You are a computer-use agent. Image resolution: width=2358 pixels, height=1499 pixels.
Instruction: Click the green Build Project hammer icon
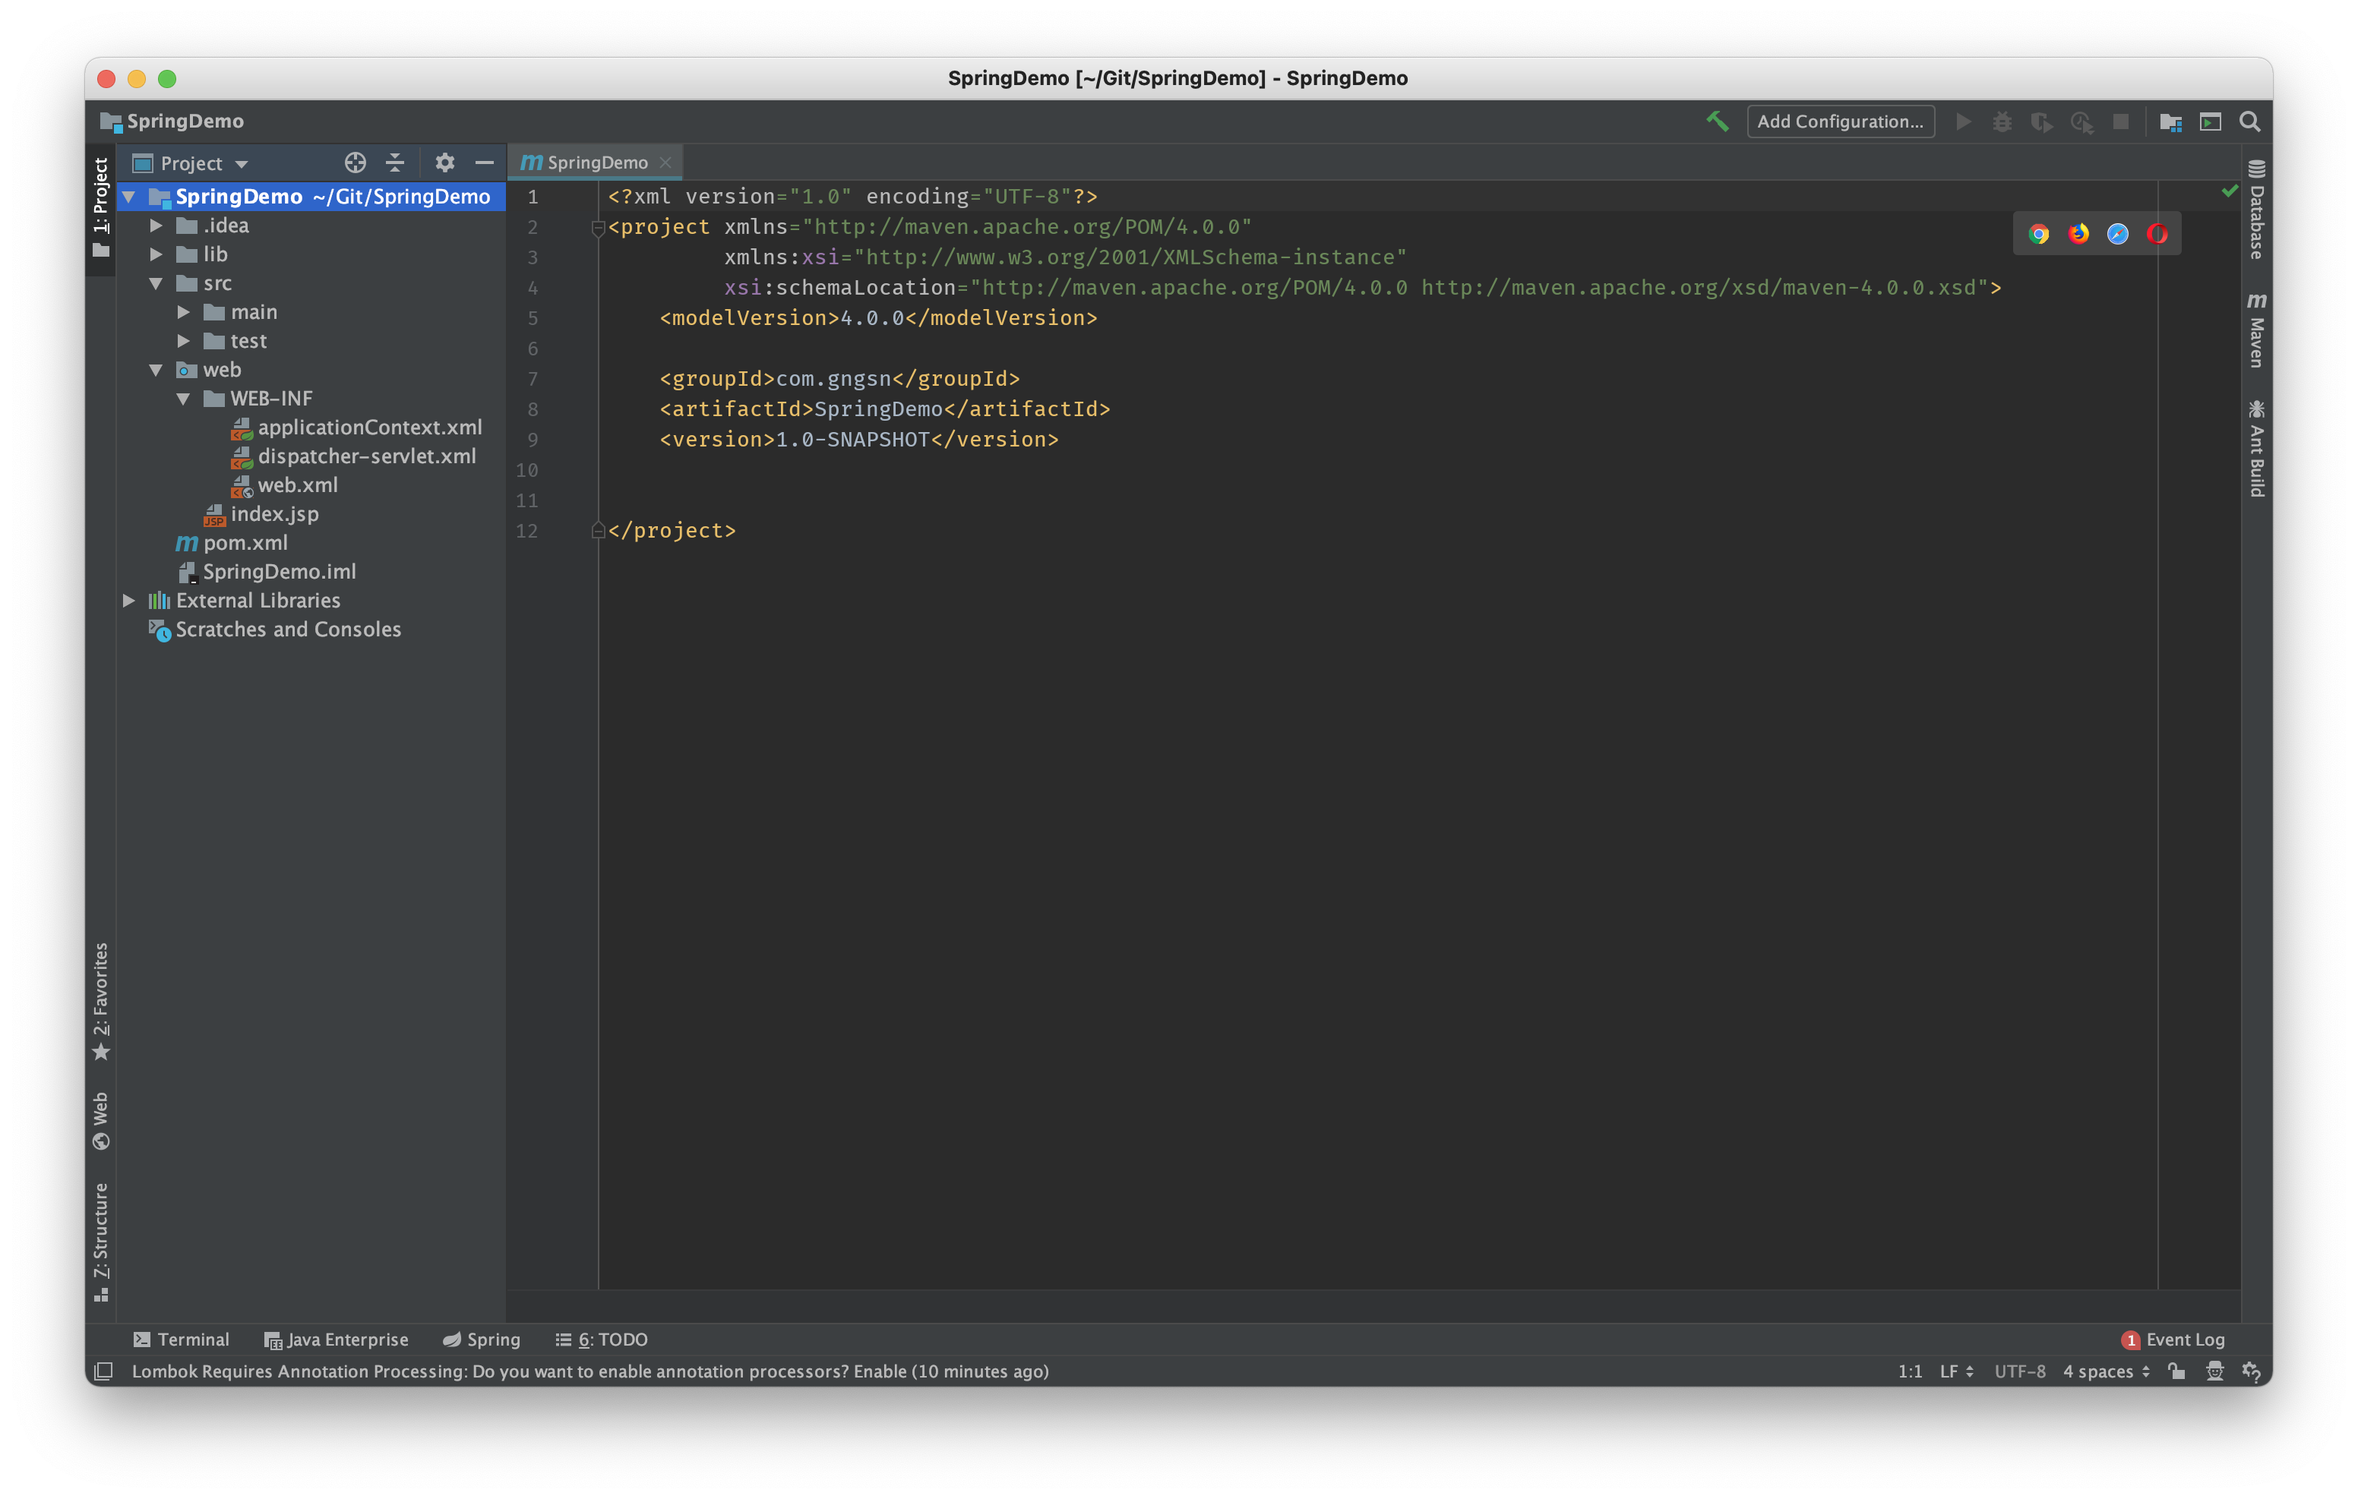[1717, 121]
